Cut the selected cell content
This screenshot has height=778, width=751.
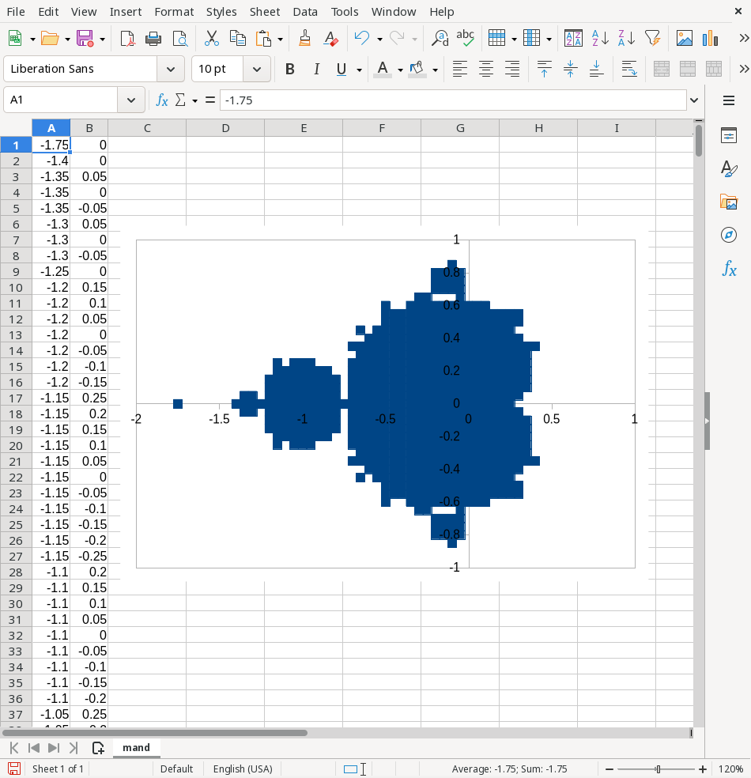[212, 38]
